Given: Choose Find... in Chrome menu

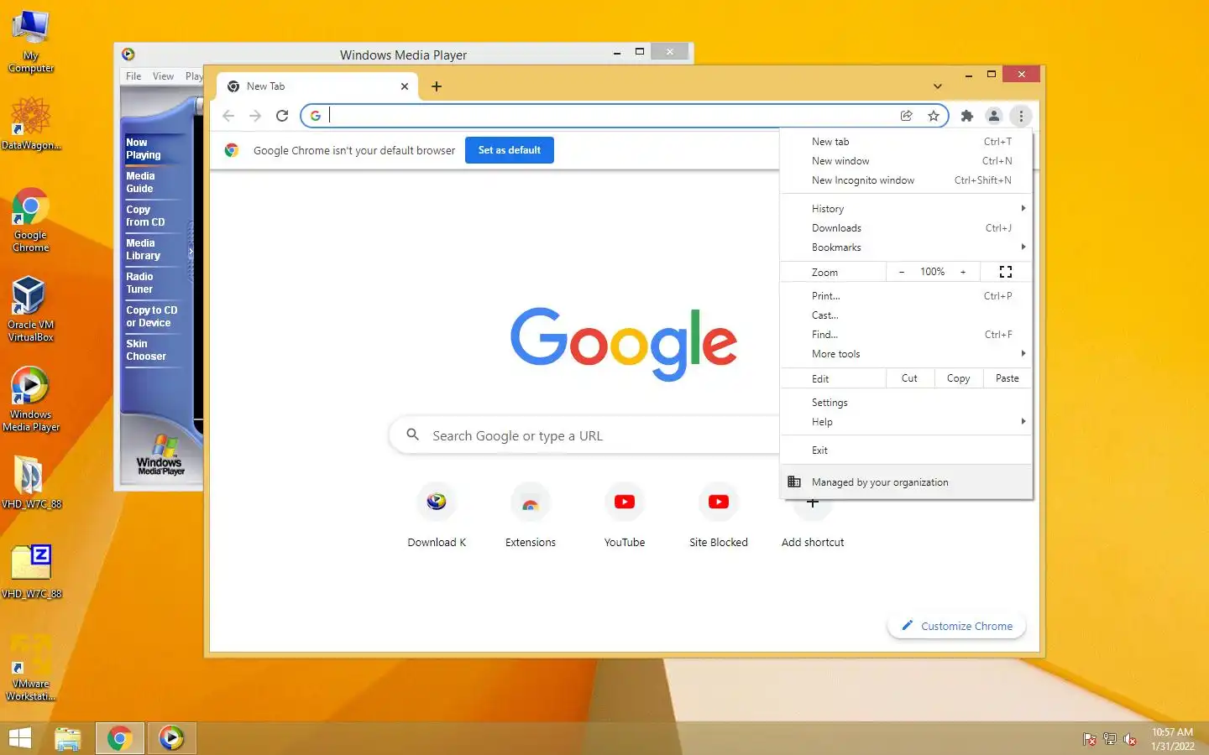Looking at the screenshot, I should click(x=907, y=335).
